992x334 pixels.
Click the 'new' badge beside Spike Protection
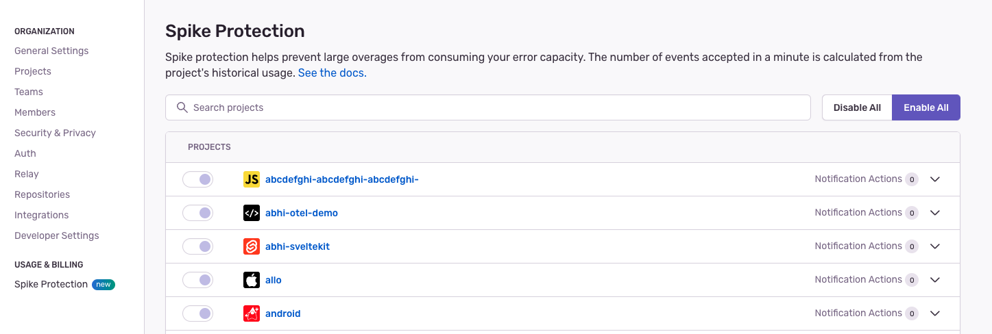click(x=104, y=285)
